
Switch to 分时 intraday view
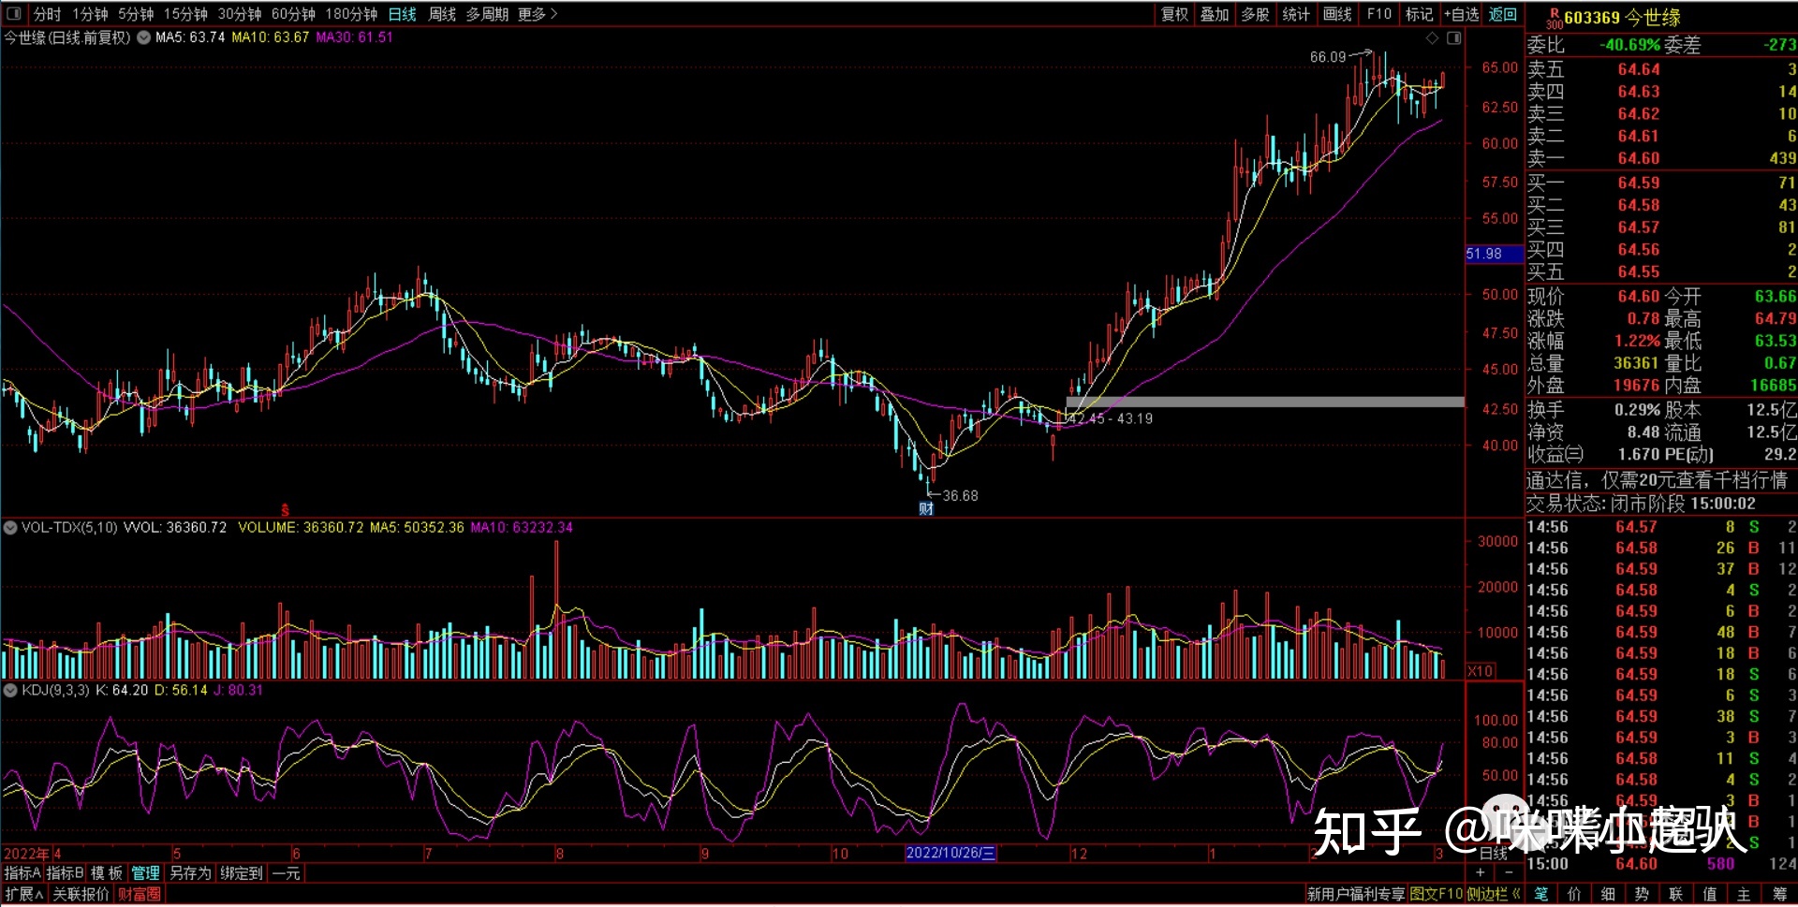[x=48, y=14]
